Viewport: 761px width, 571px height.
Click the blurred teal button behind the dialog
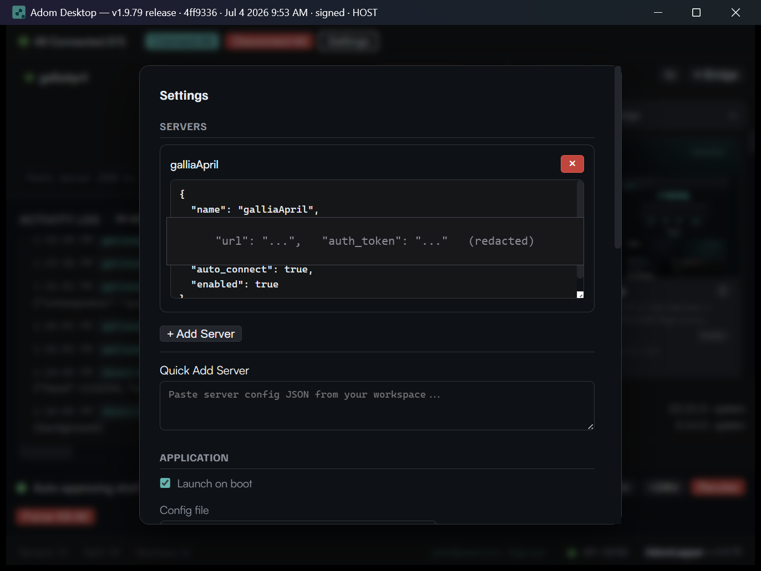tap(182, 42)
